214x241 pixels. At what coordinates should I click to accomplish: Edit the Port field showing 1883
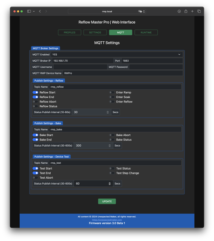(152, 61)
